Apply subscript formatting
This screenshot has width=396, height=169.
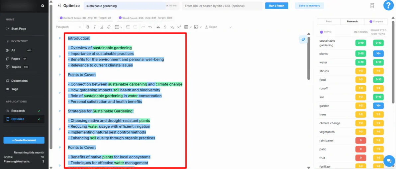click(x=172, y=27)
